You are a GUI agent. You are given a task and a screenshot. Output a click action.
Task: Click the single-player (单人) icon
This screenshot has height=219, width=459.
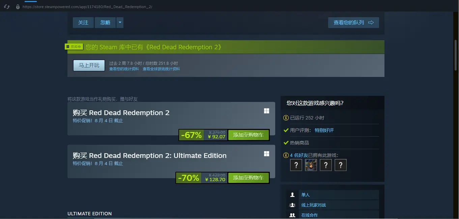pyautogui.click(x=292, y=195)
